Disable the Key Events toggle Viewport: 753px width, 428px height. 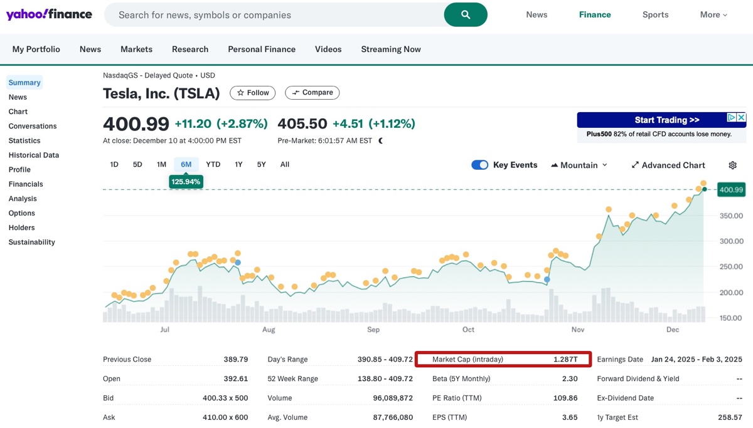(479, 165)
